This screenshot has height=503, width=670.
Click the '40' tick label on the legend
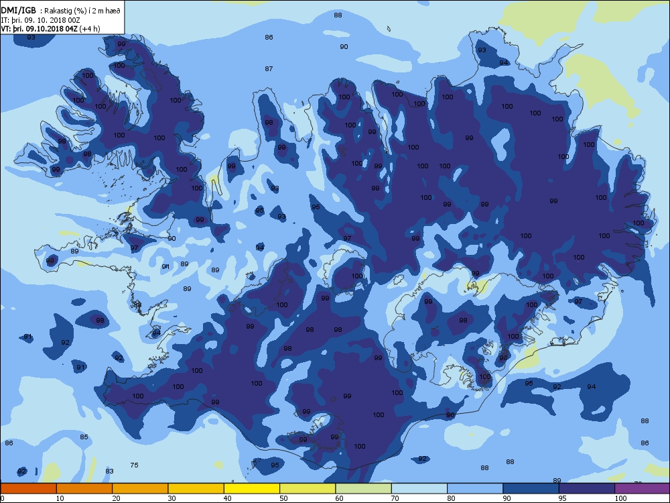click(x=227, y=498)
